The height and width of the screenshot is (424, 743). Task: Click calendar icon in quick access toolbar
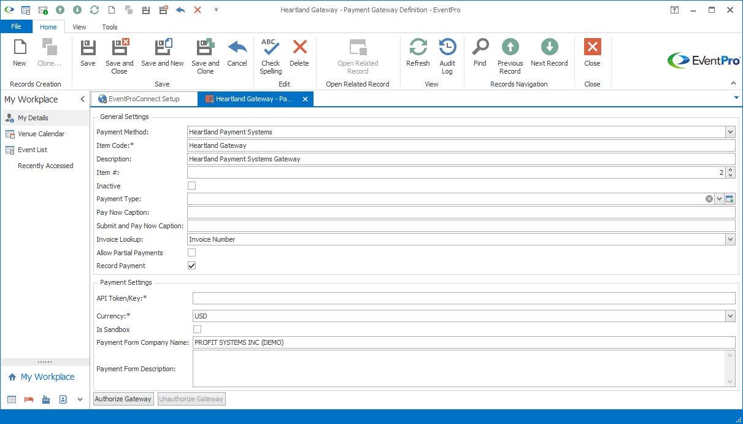(x=26, y=10)
